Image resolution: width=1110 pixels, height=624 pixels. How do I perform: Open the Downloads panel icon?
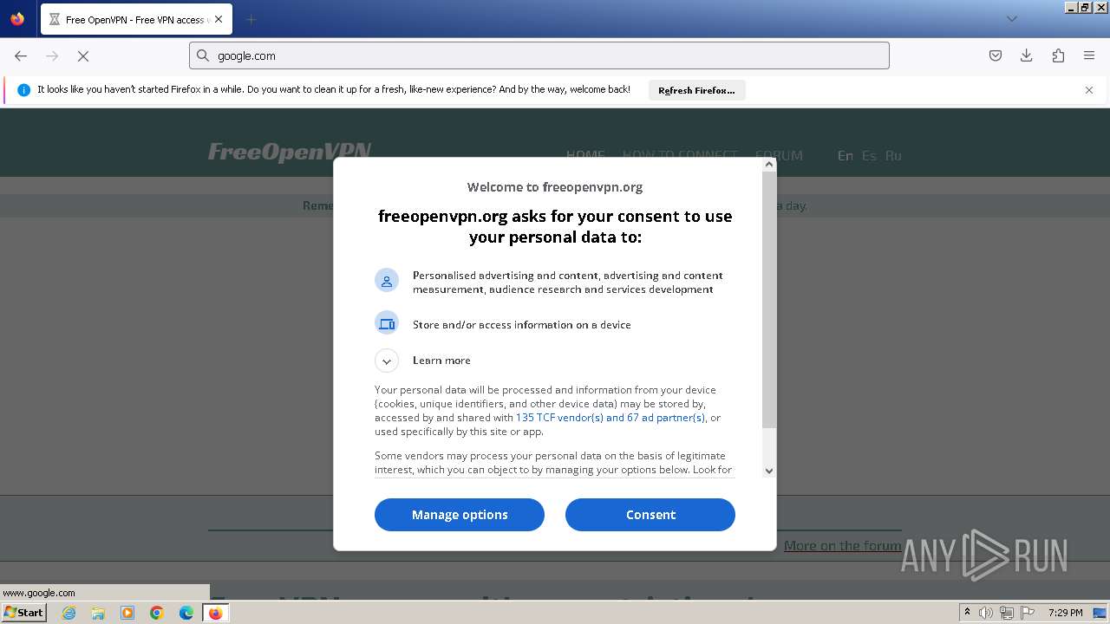pos(1027,55)
